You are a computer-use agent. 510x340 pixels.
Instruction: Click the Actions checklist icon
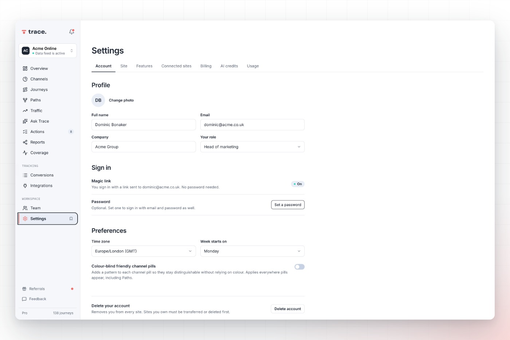tap(25, 132)
